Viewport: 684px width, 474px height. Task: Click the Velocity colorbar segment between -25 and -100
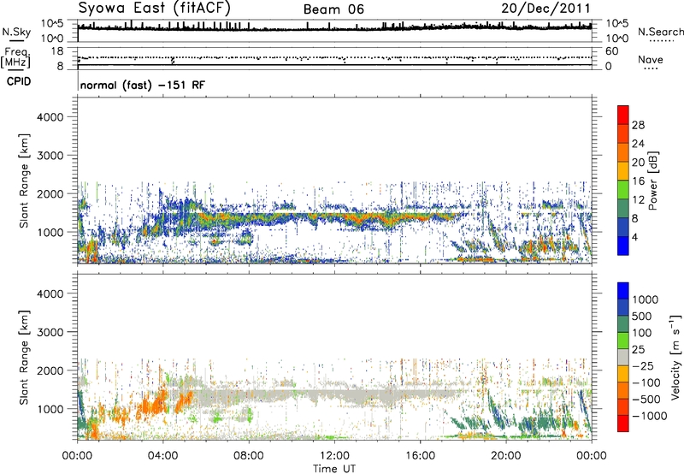[x=623, y=374]
